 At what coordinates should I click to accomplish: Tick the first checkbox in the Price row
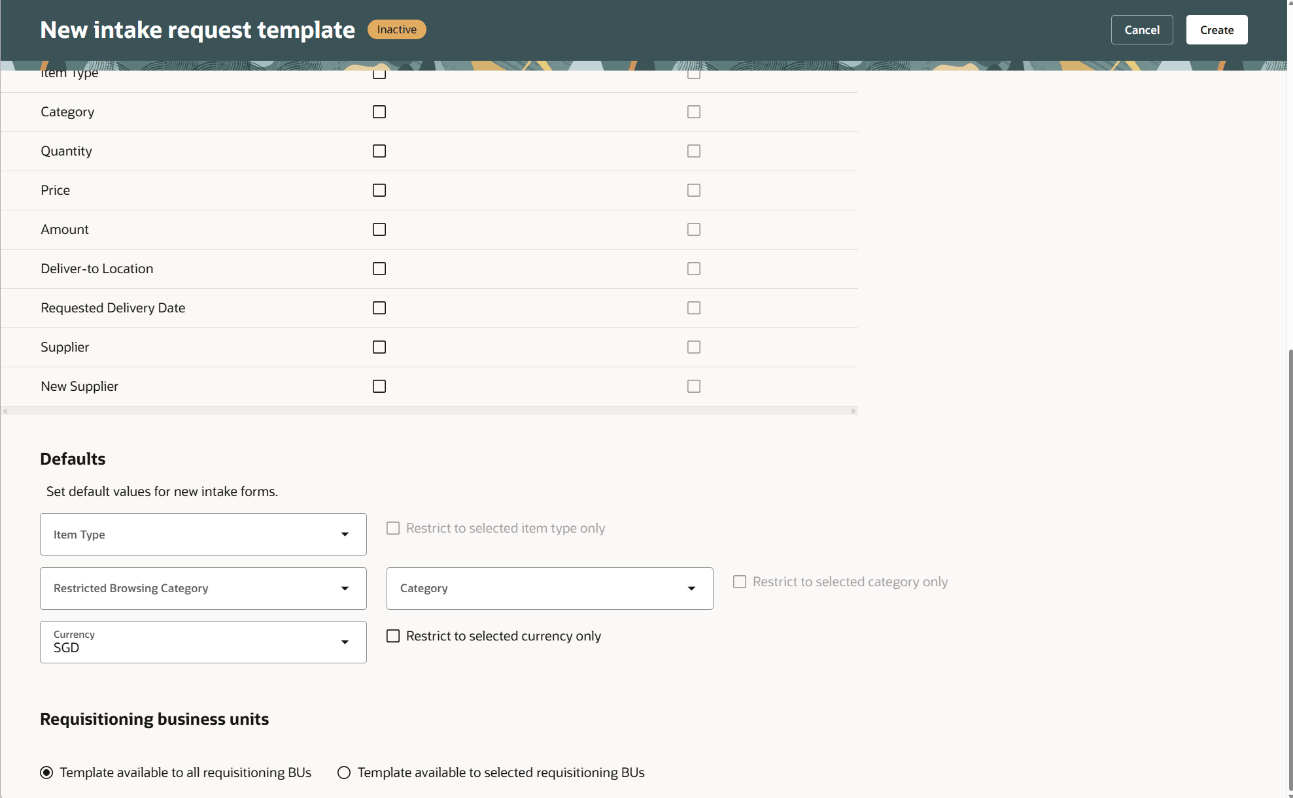[379, 190]
